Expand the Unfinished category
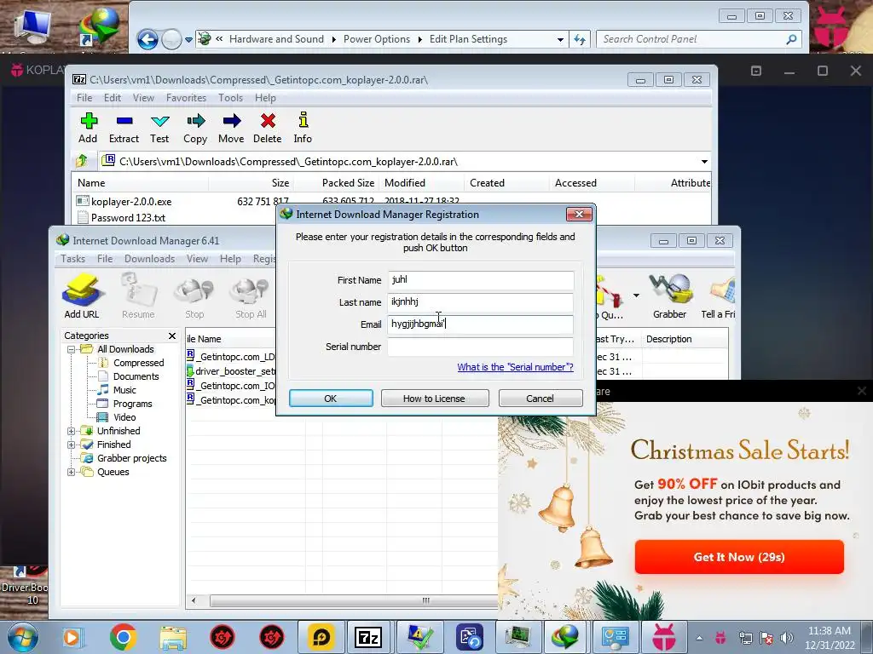Screen dimensions: 873x654 coord(72,432)
